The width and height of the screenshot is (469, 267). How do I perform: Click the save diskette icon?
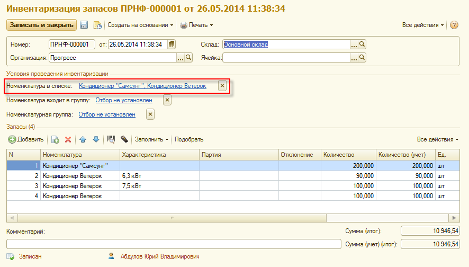84,25
